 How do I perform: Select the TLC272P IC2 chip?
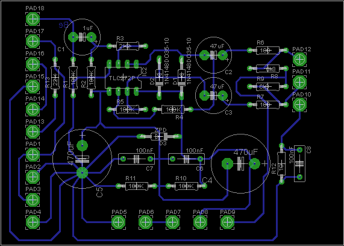tap(123, 78)
